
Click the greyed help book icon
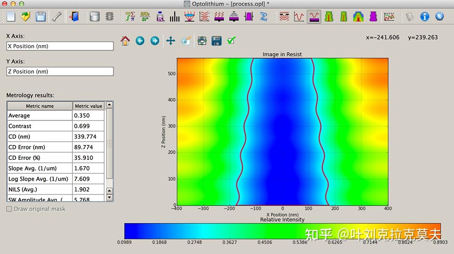coord(410,16)
